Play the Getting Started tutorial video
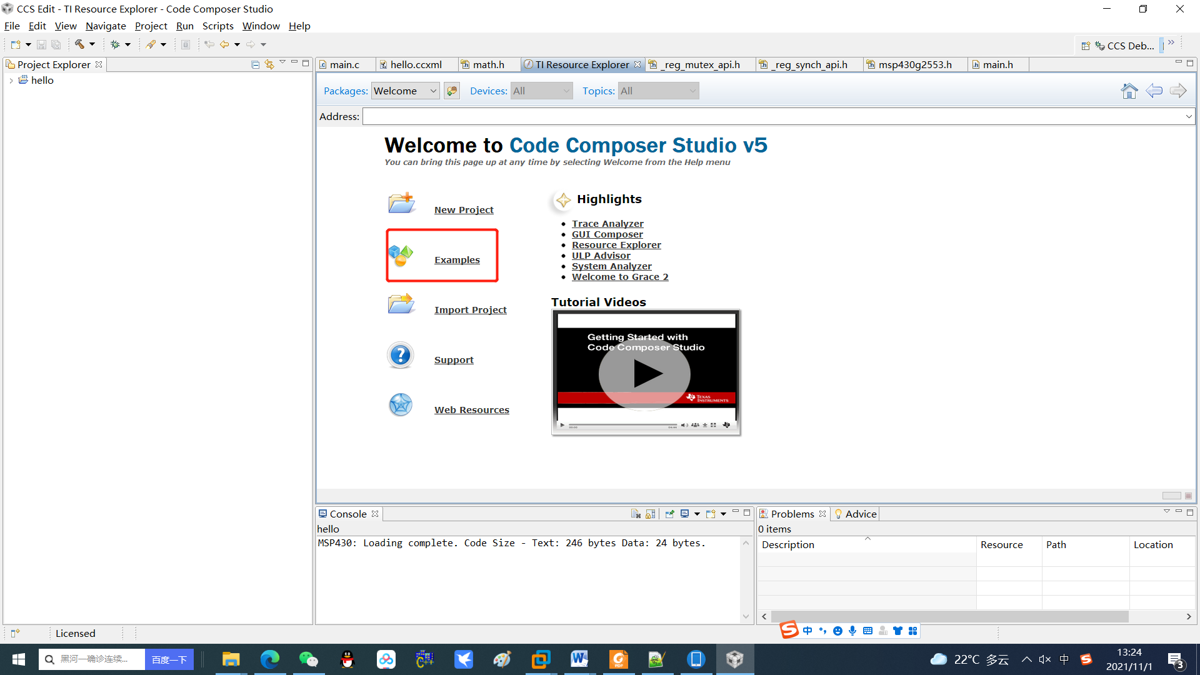1200x675 pixels. pos(645,374)
